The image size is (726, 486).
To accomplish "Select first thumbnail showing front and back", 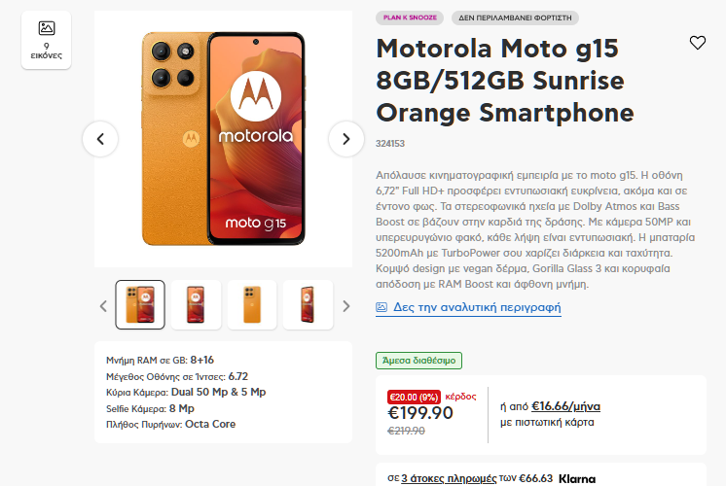I will pos(140,305).
